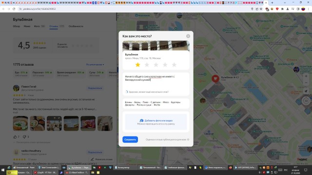Click the browser forward arrow
The height and width of the screenshot is (175, 312).
coord(9,9)
